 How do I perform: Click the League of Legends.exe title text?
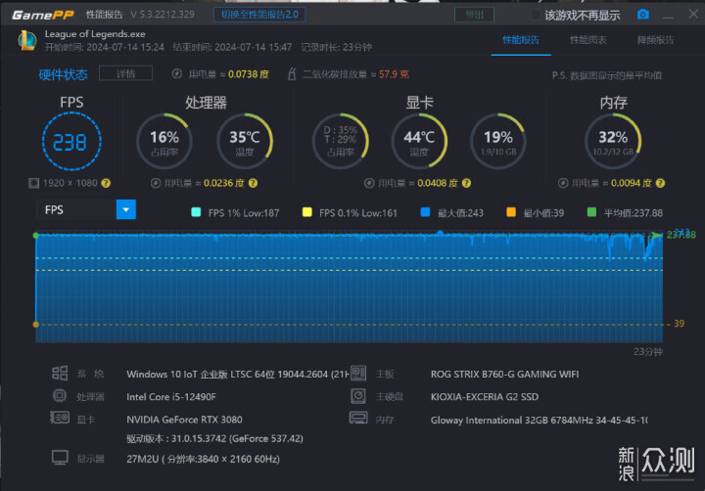(x=95, y=33)
